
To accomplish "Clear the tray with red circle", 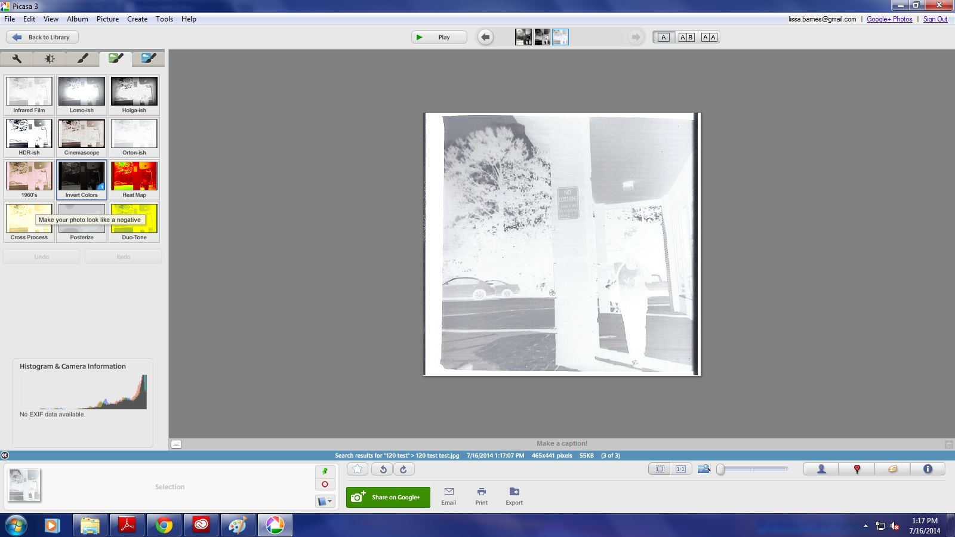I will [x=325, y=484].
